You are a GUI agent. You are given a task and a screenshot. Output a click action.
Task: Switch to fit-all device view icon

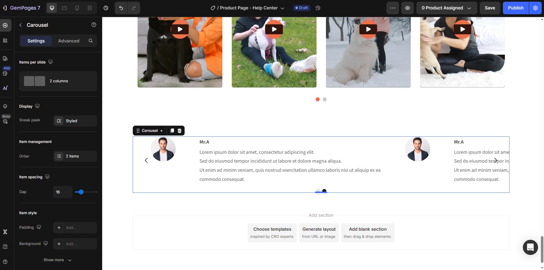pos(90,8)
